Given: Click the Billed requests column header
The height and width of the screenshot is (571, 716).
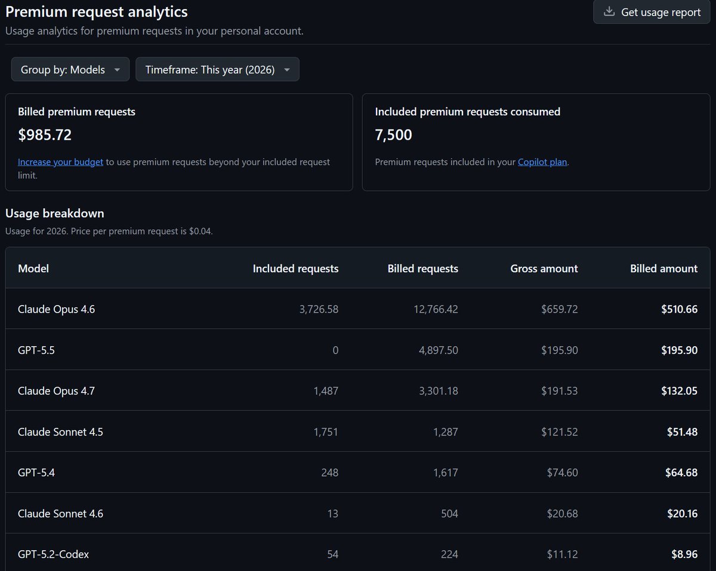Looking at the screenshot, I should coord(423,268).
